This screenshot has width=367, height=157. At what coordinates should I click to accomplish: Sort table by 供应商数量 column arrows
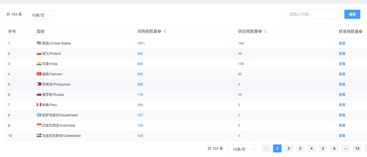(265, 32)
